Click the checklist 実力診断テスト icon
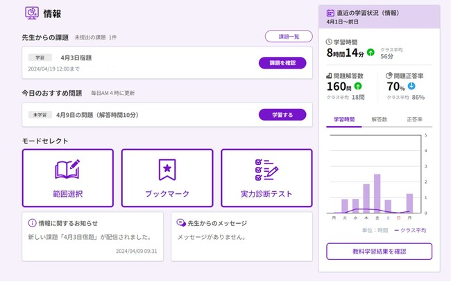Viewport: 451px width, 282px height. (266, 169)
